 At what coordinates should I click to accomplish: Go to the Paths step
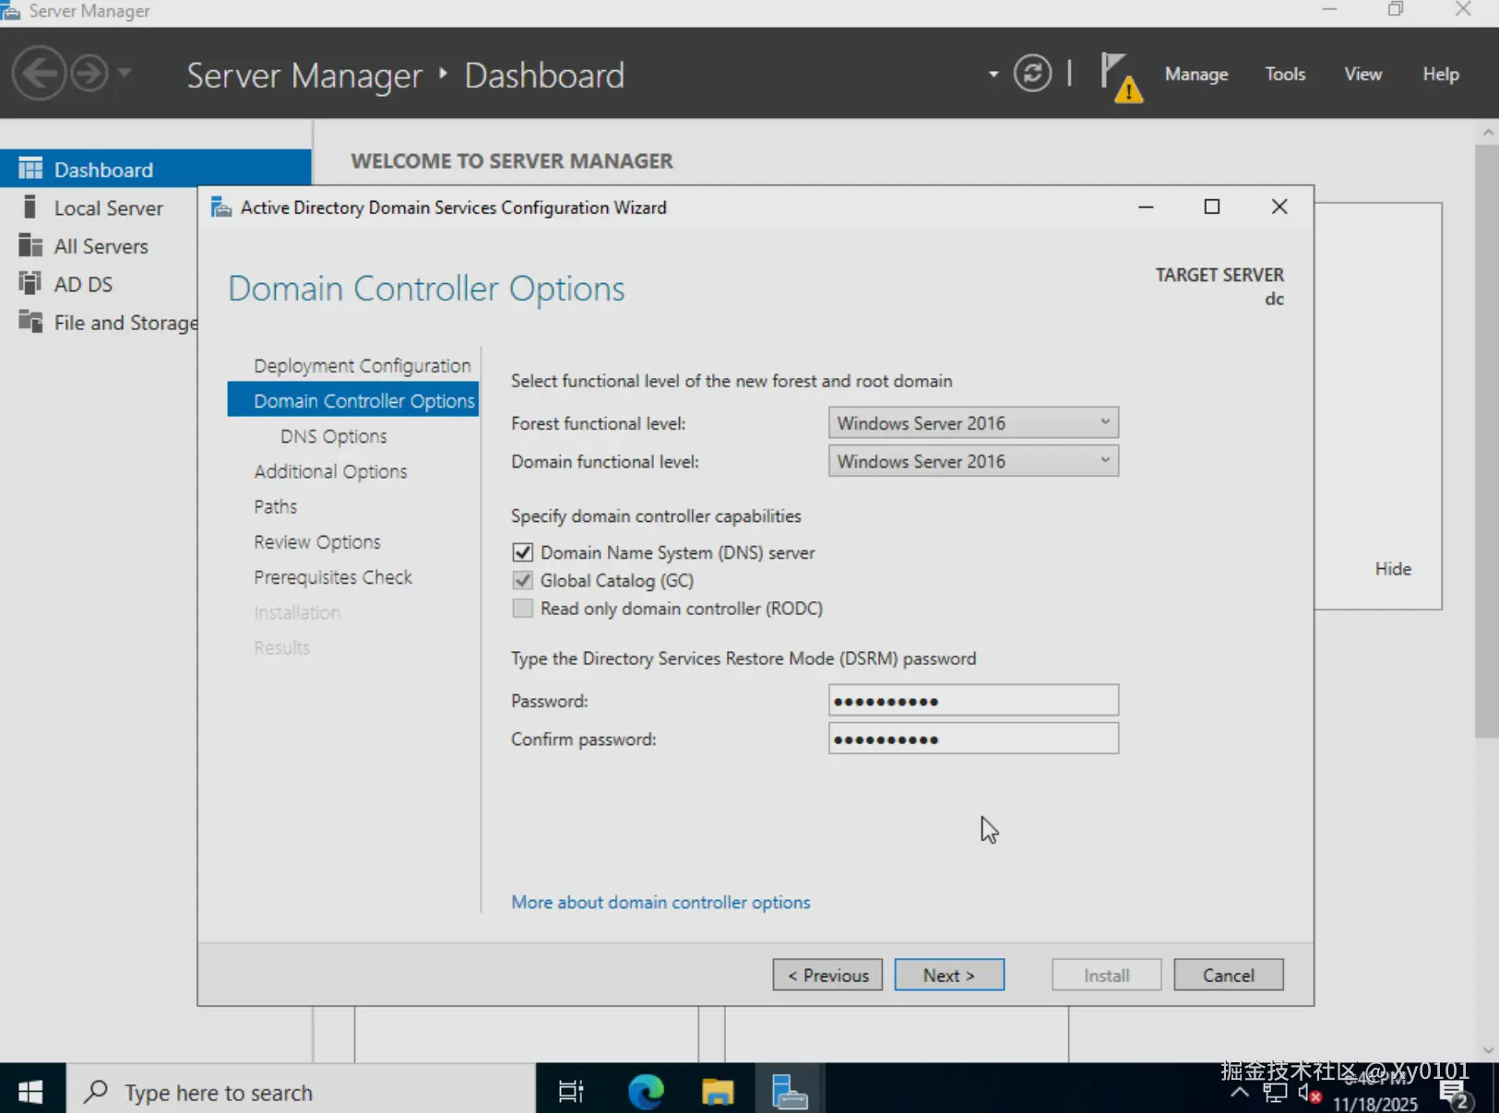click(x=276, y=506)
